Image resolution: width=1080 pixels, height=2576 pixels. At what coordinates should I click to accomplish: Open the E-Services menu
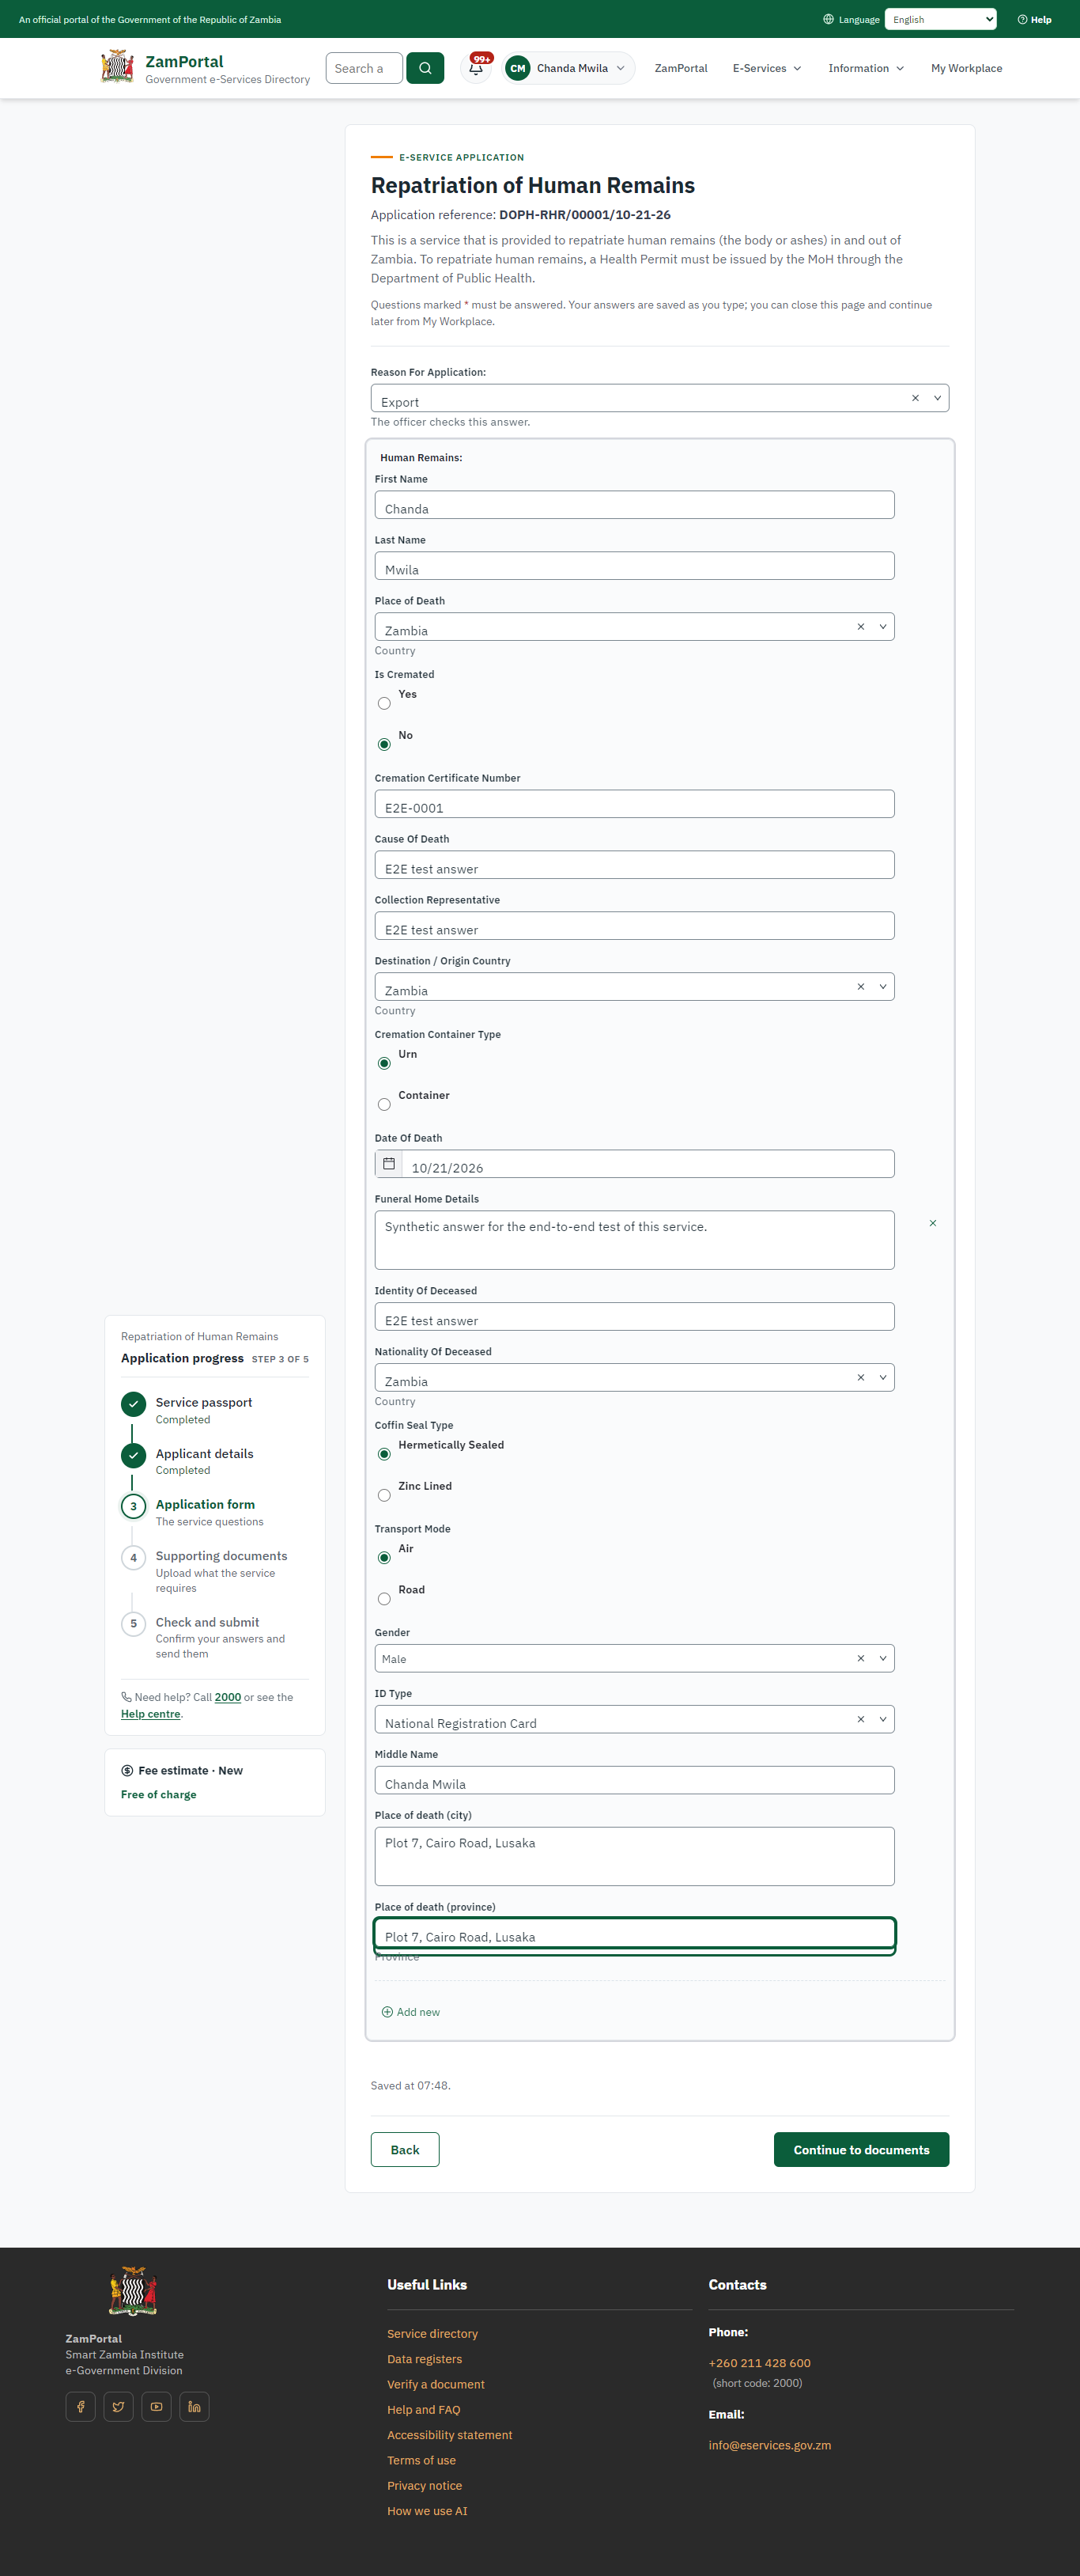click(x=766, y=68)
